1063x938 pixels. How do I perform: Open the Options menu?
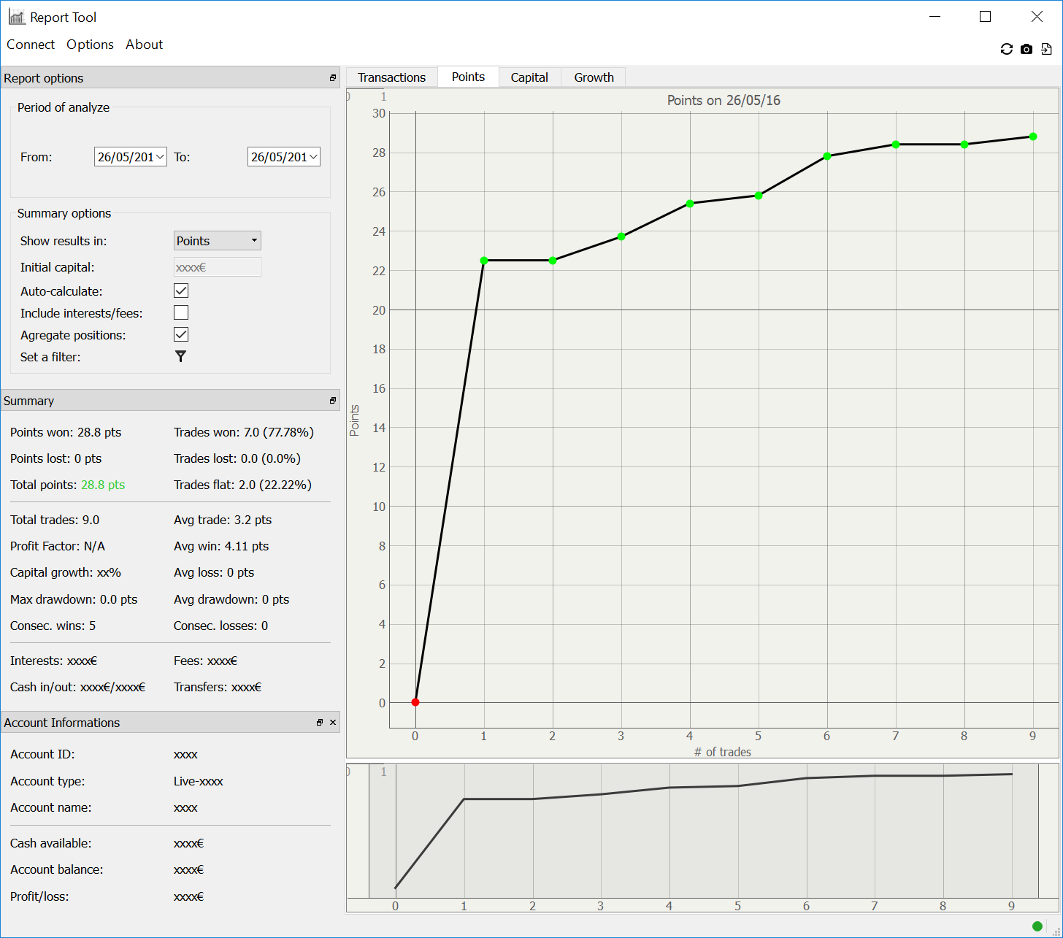pos(90,45)
